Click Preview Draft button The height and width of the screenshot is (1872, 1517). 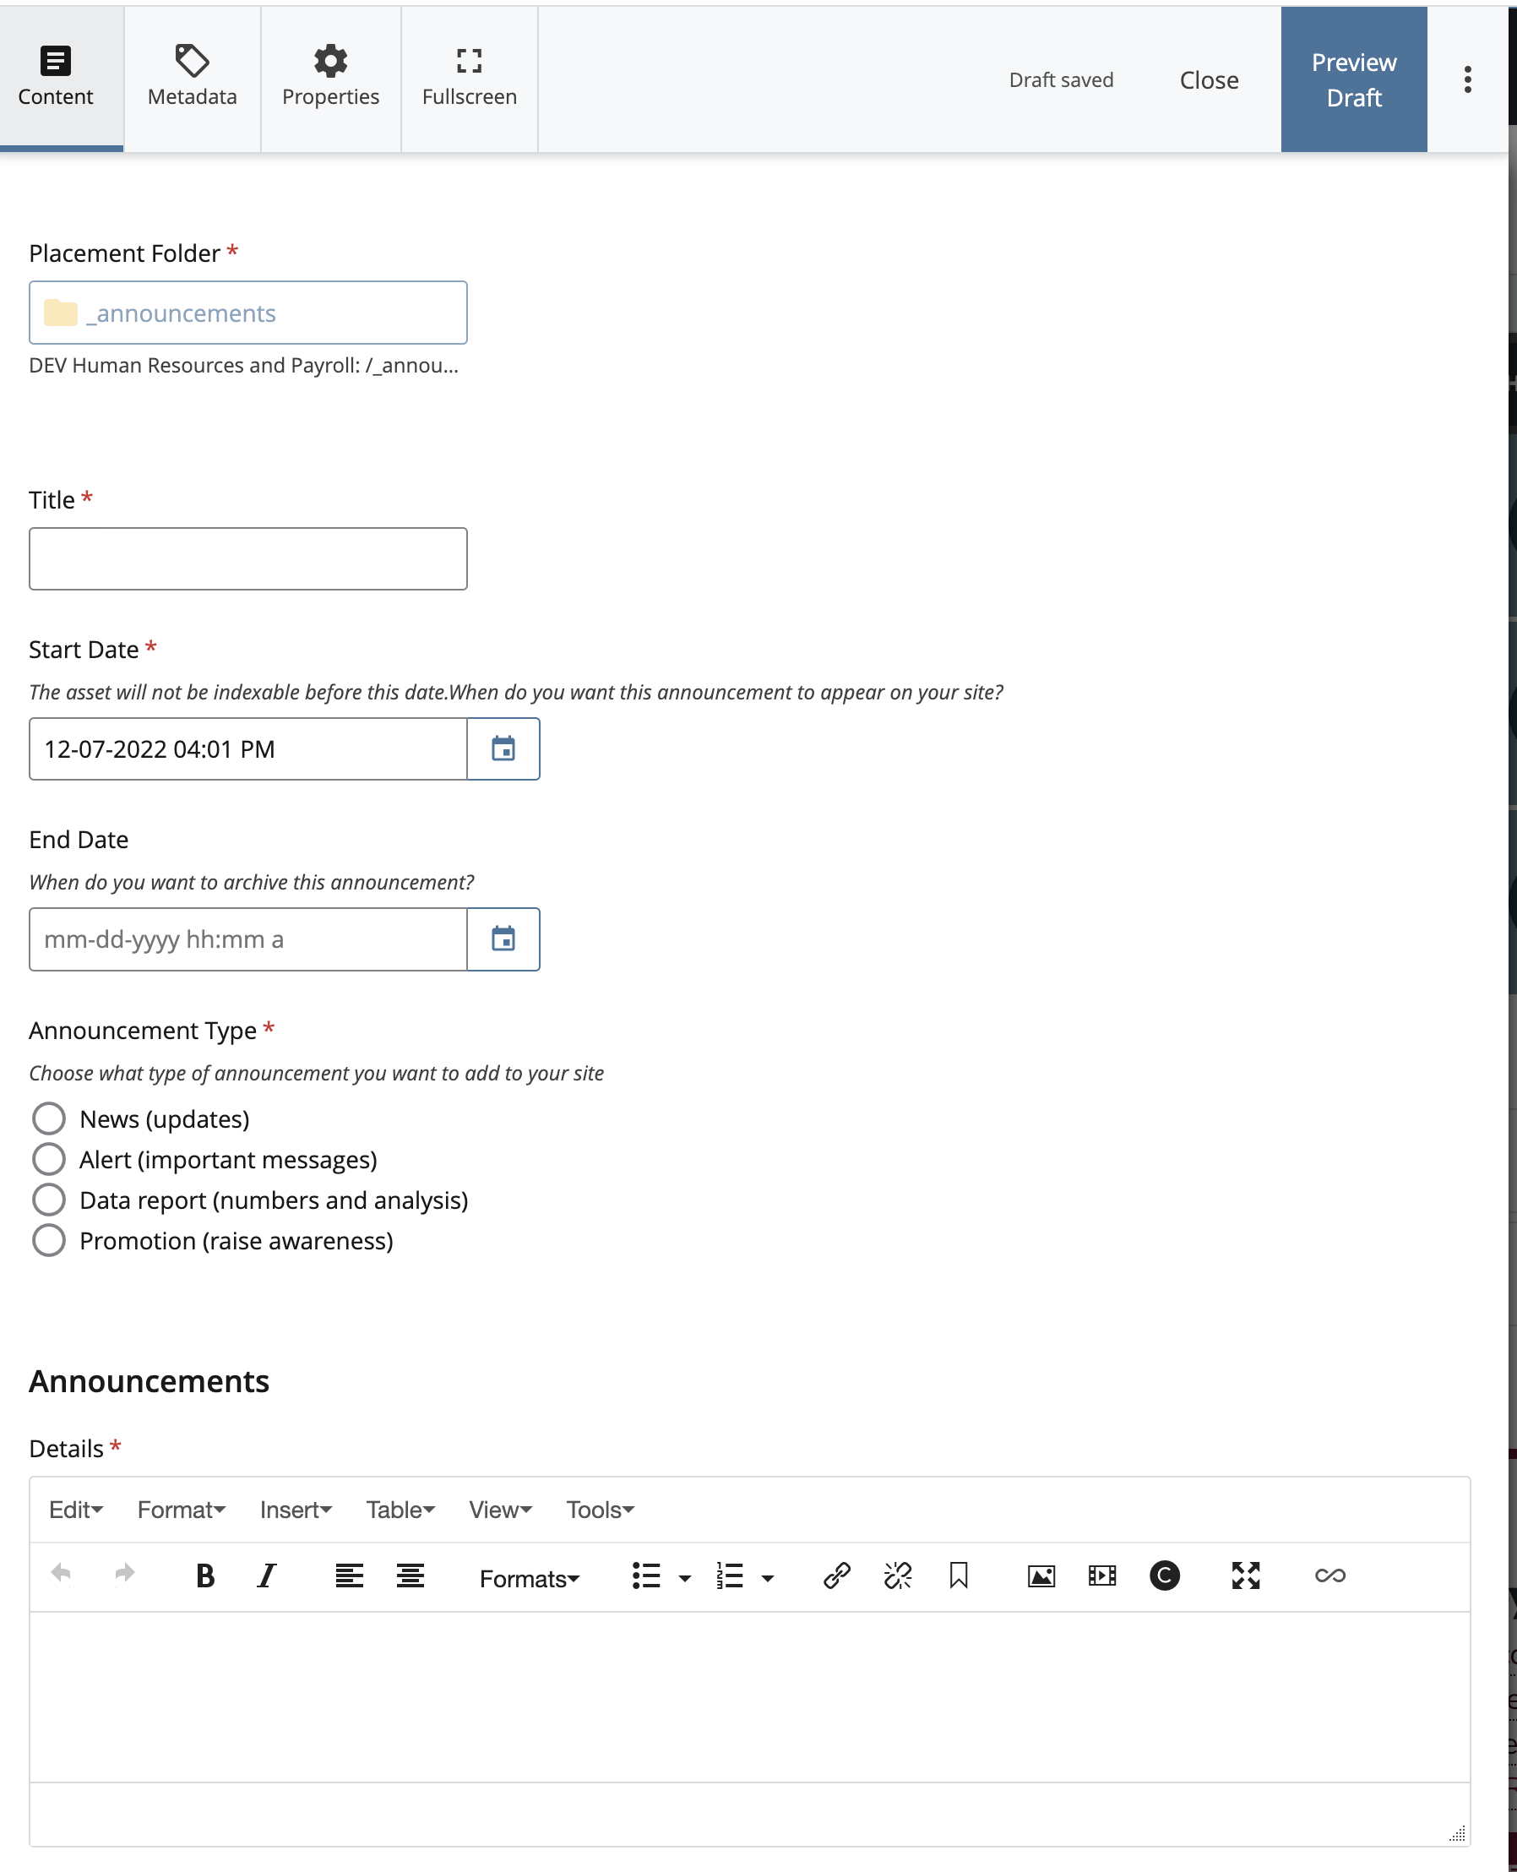click(x=1354, y=79)
